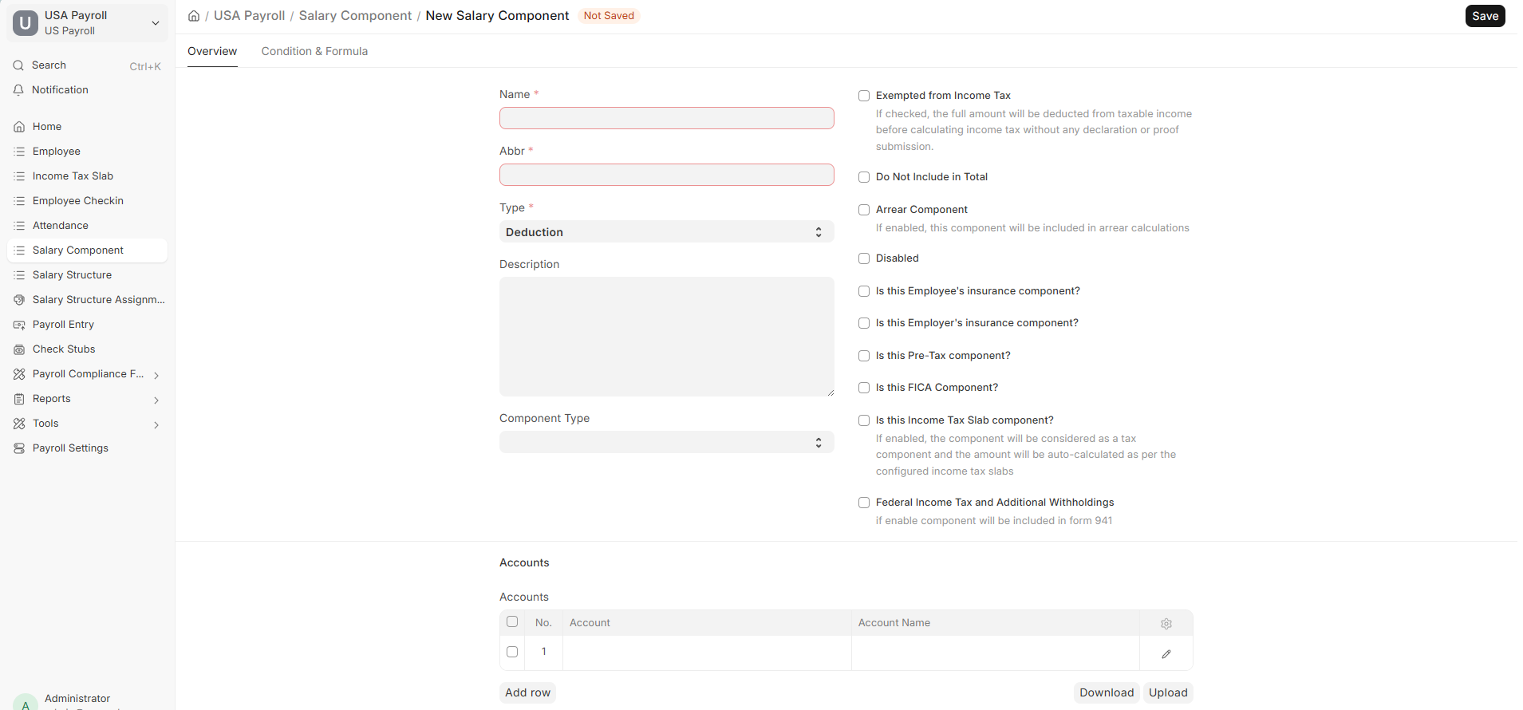
Task: Expand the USA Payroll workspace switcher
Action: [x=156, y=23]
